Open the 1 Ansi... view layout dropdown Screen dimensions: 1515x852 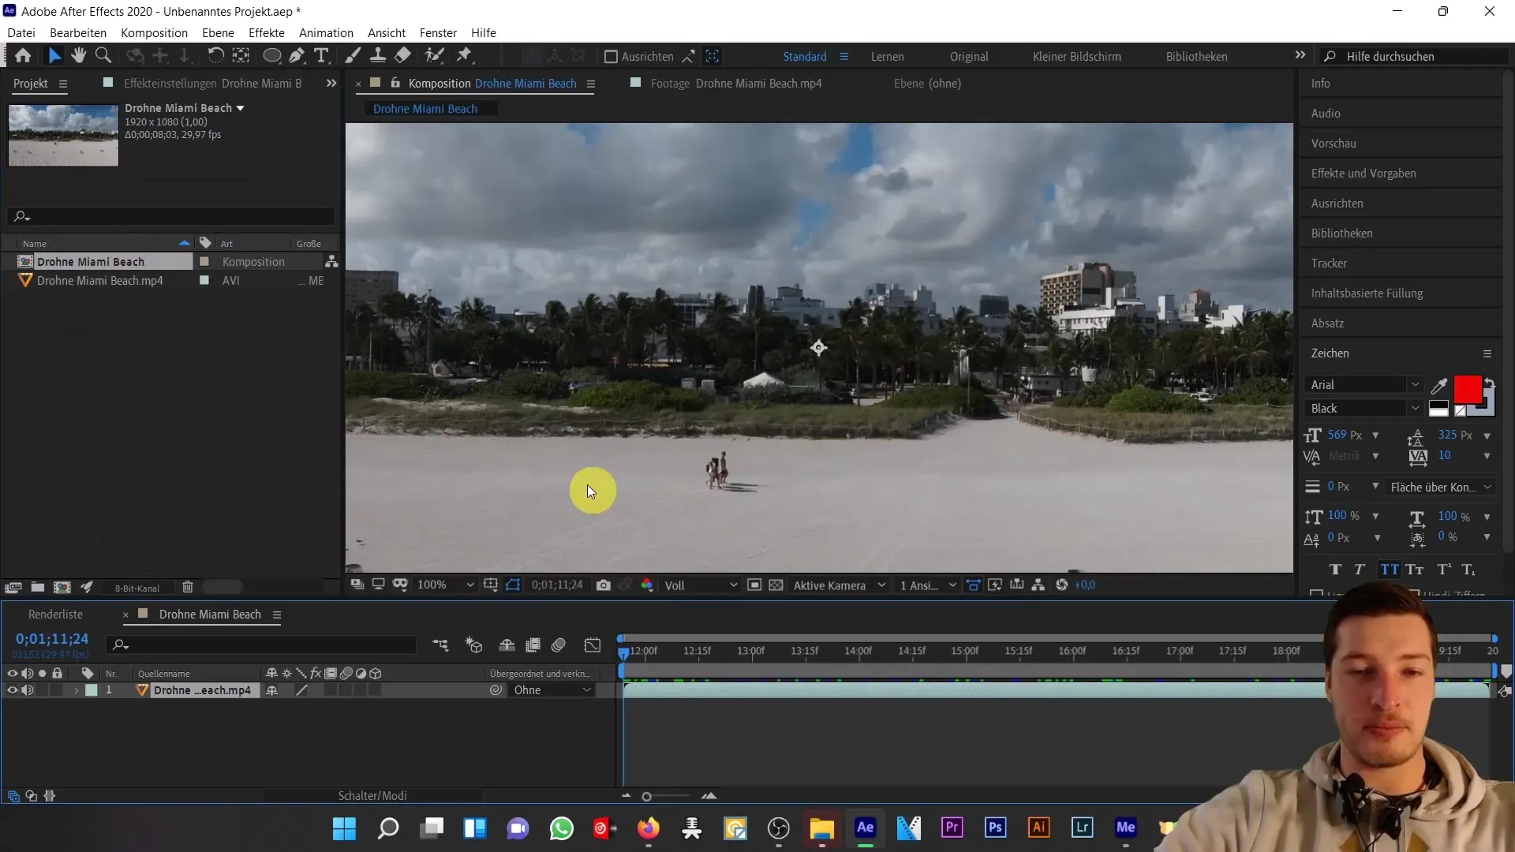[x=928, y=585]
